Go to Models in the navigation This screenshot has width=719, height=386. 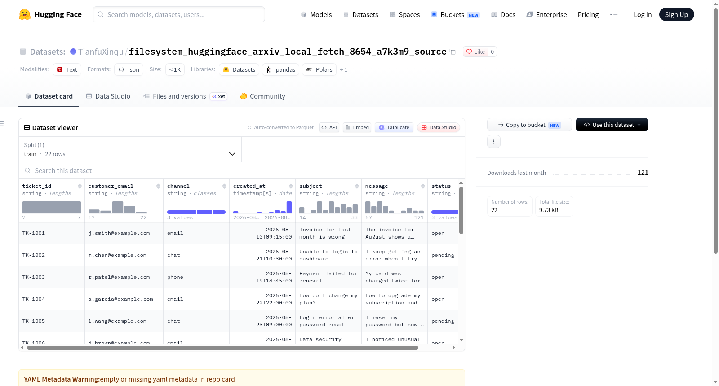pos(316,14)
